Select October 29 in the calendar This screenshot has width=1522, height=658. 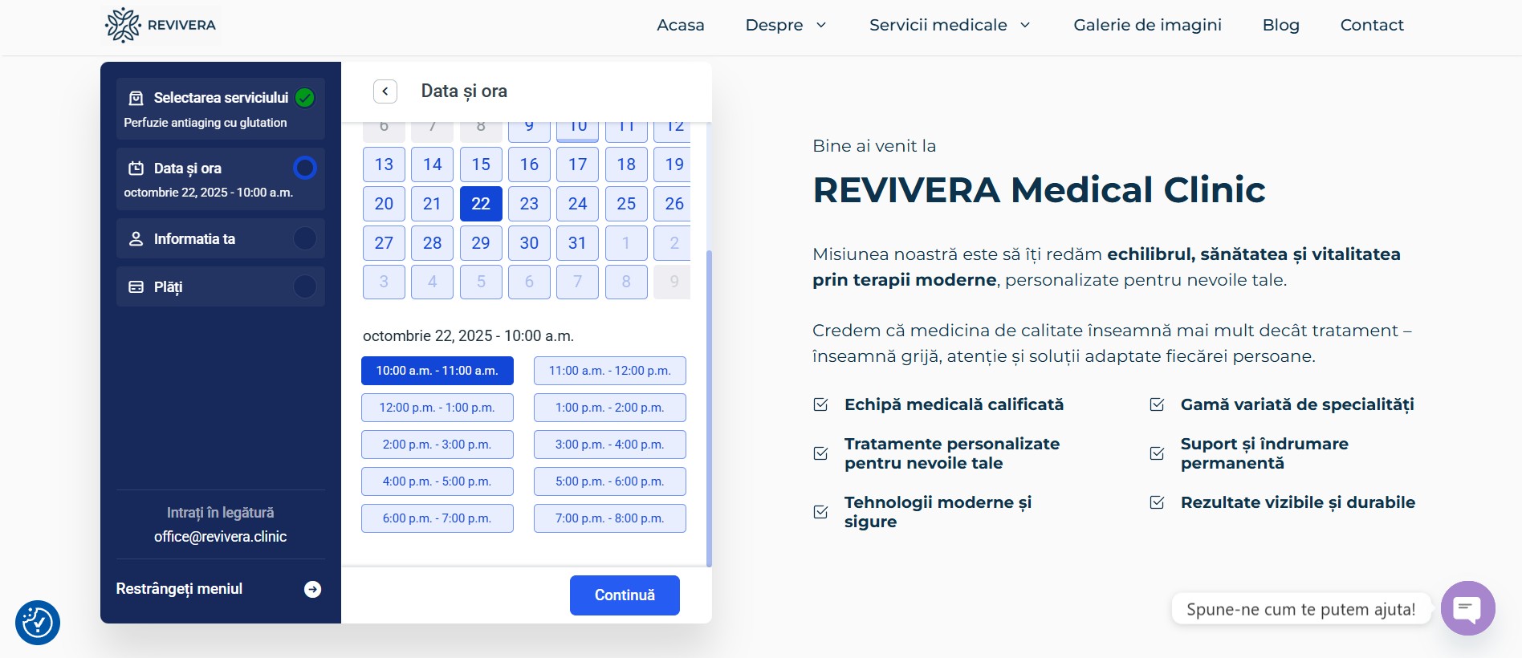coord(481,243)
